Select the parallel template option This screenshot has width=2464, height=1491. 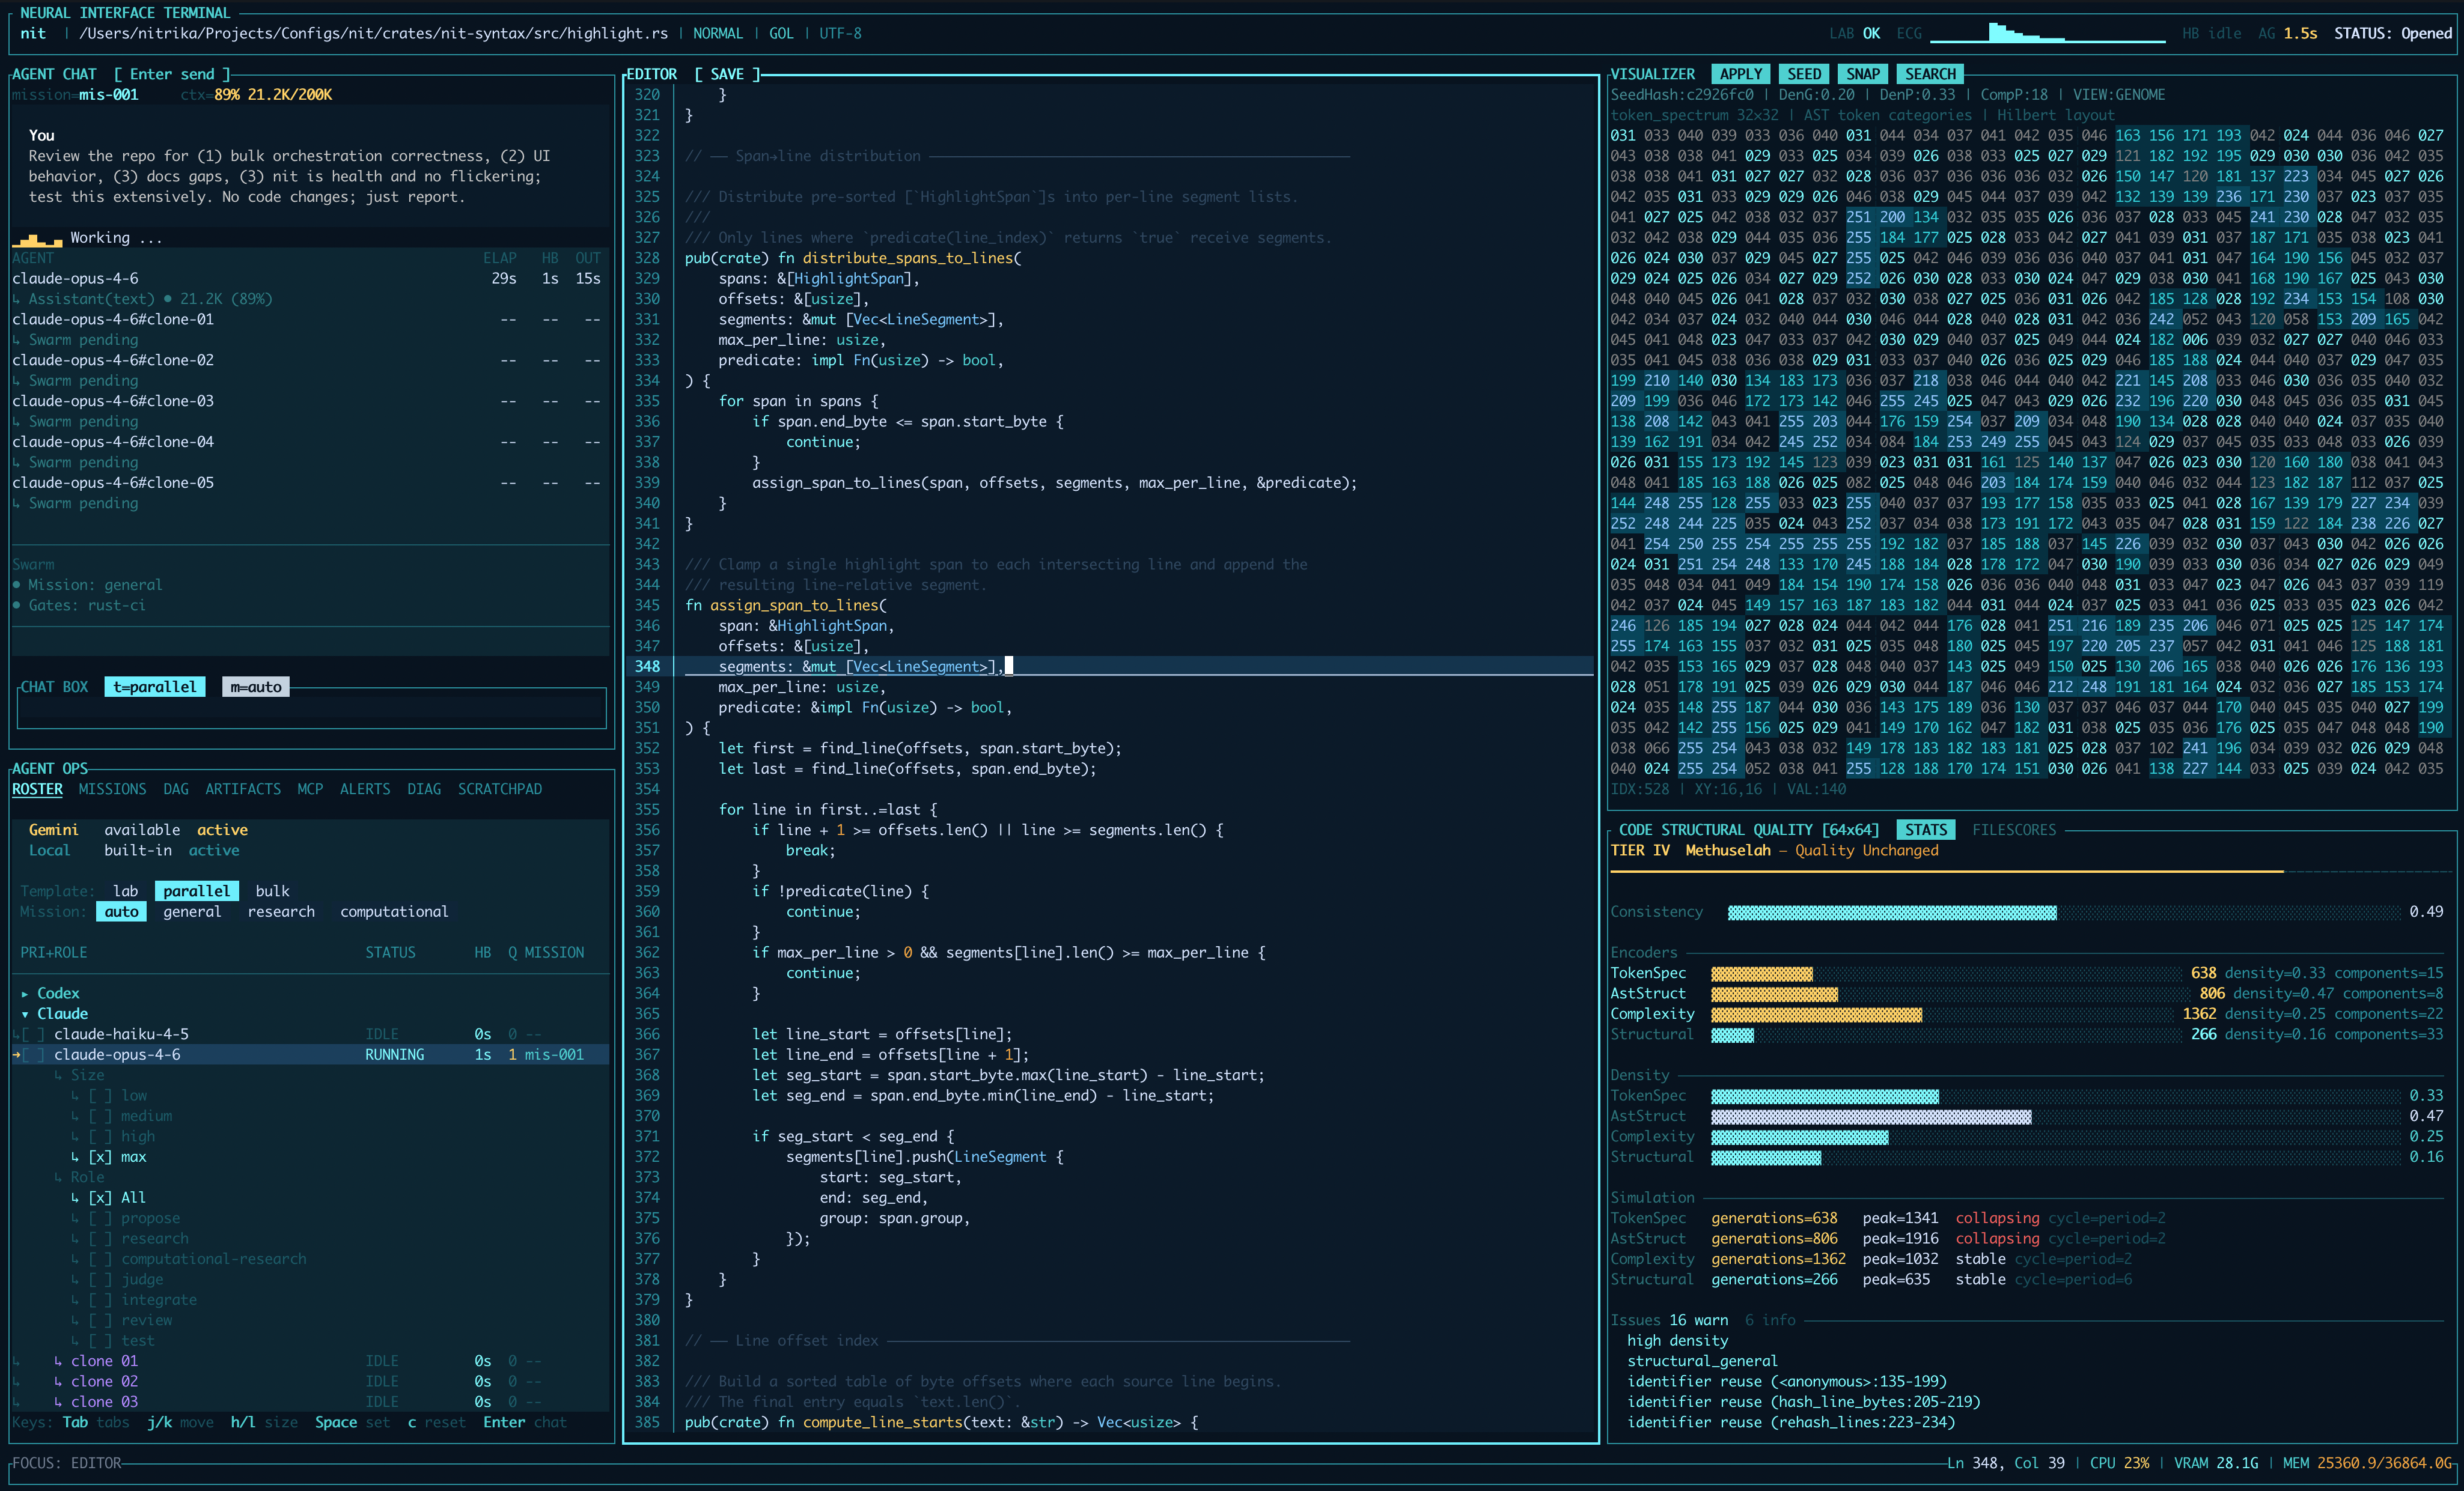[x=197, y=891]
